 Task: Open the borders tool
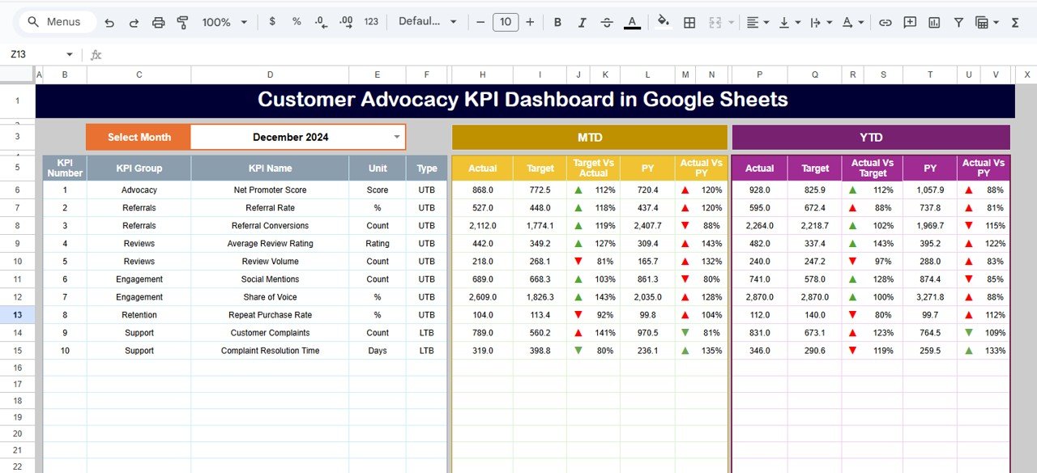pos(689,22)
